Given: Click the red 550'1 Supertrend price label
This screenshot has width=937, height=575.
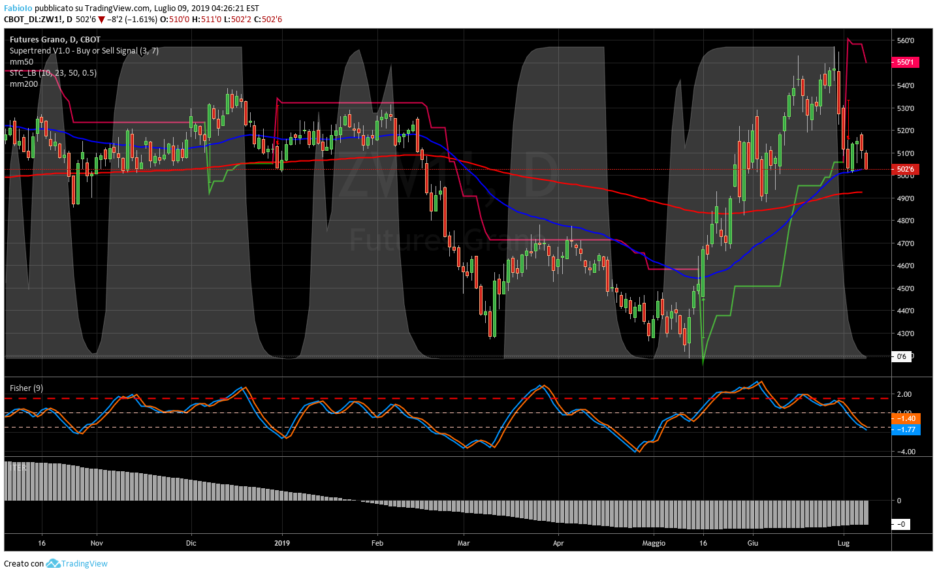Looking at the screenshot, I should pos(905,63).
